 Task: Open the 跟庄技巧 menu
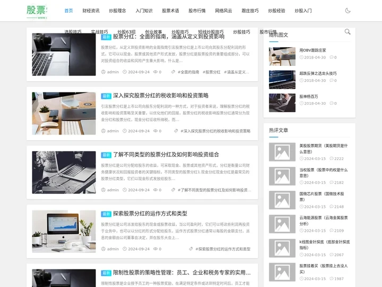[x=250, y=11]
